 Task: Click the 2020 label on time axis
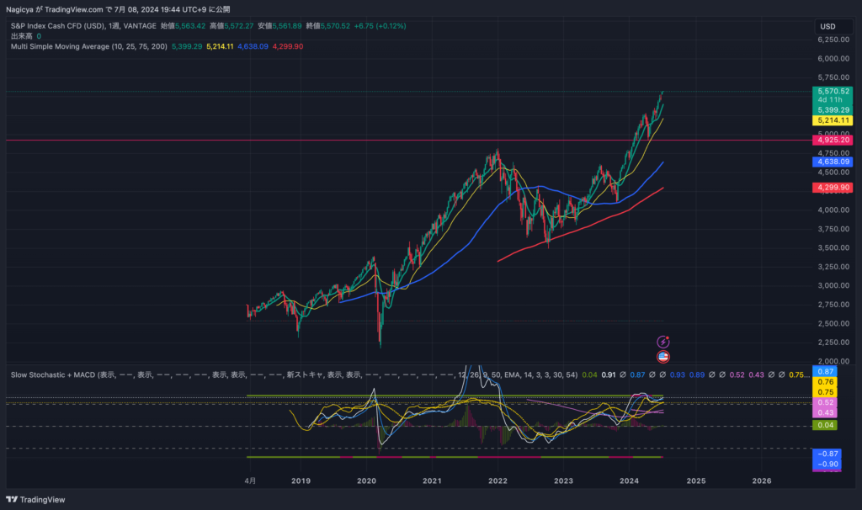click(x=366, y=481)
